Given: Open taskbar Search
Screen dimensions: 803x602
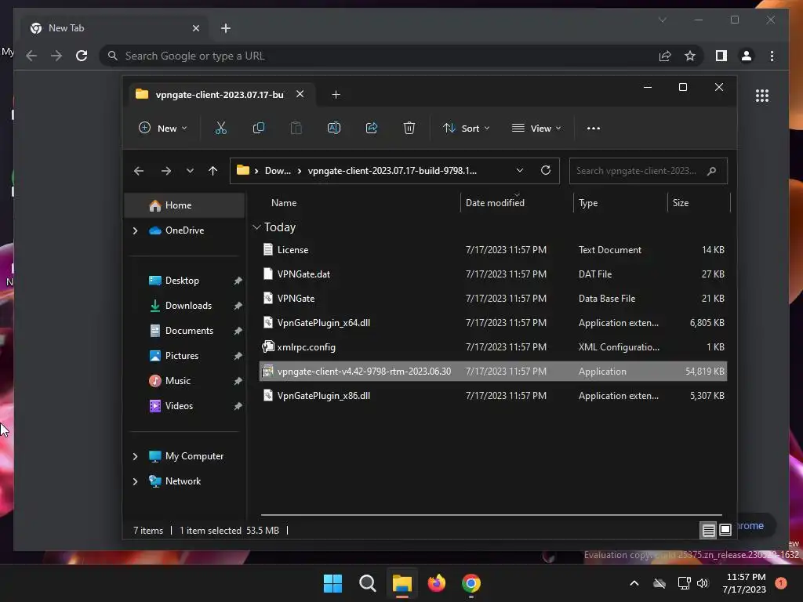Looking at the screenshot, I should click(367, 583).
